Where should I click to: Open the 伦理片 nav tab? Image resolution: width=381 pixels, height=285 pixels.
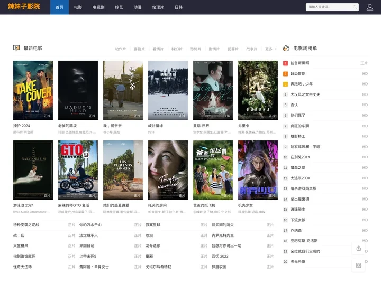point(158,7)
